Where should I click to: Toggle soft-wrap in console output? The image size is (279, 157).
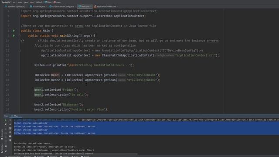click(10, 128)
